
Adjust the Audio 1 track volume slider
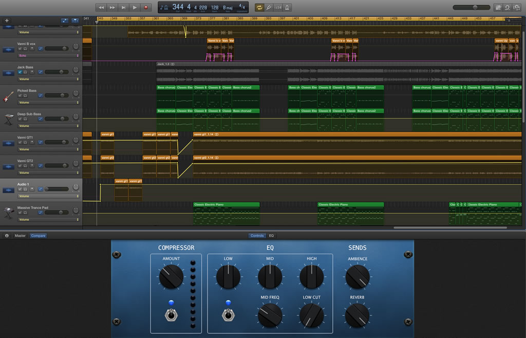(57, 189)
